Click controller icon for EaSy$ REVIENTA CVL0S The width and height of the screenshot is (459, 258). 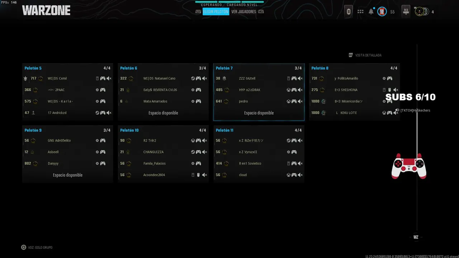click(198, 90)
